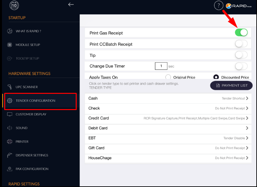The image size is (257, 187).
Task: Click the Customer Display monitor icon
Action: click(x=10, y=114)
